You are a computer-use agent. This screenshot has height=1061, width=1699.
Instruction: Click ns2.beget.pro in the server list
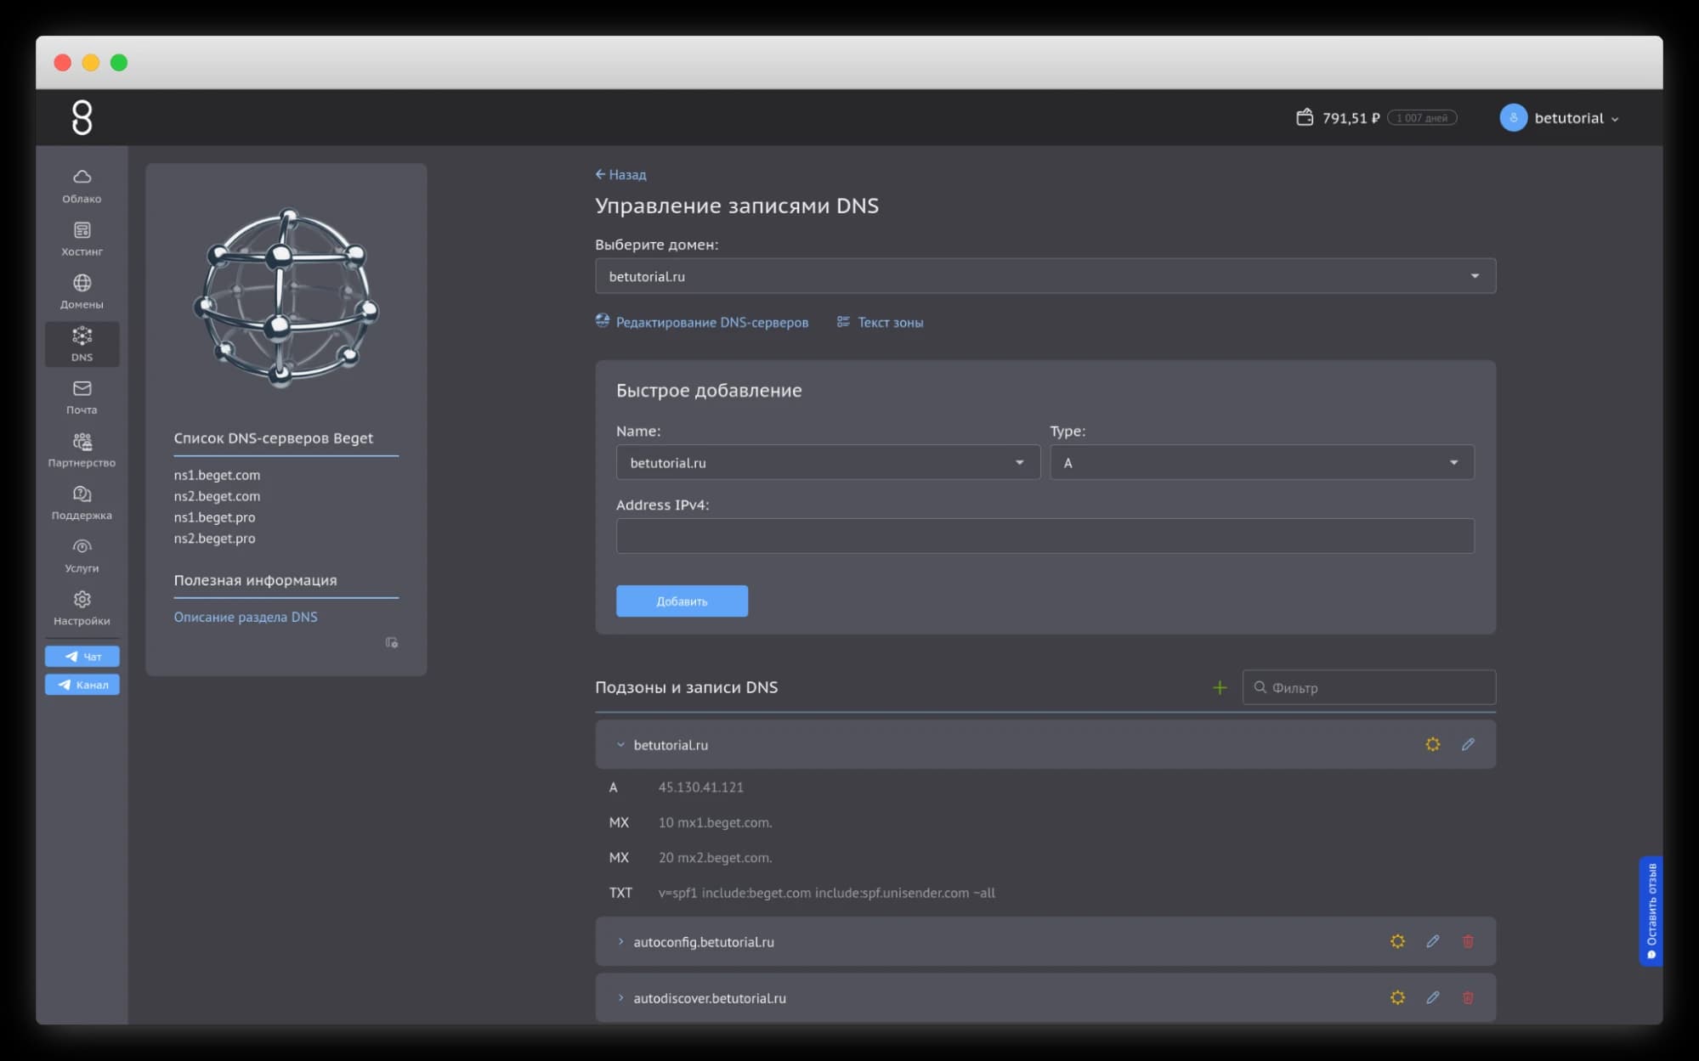pos(214,539)
